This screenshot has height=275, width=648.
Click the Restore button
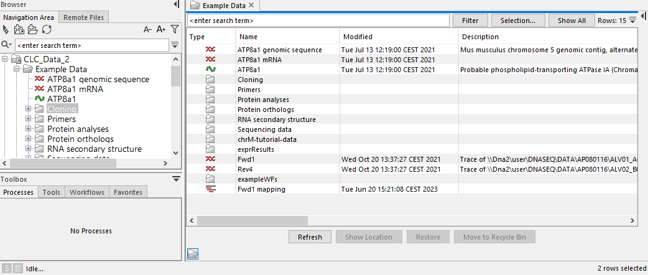click(x=428, y=237)
